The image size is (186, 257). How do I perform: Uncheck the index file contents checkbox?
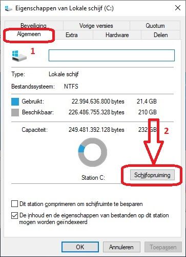click(x=14, y=215)
